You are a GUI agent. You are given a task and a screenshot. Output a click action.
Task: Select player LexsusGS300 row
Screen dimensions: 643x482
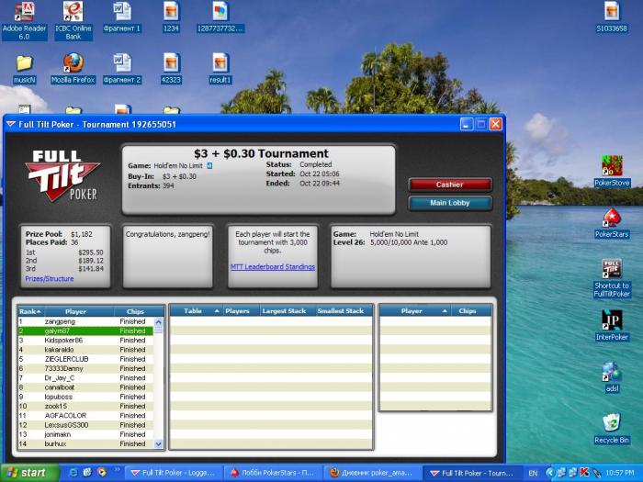point(85,425)
